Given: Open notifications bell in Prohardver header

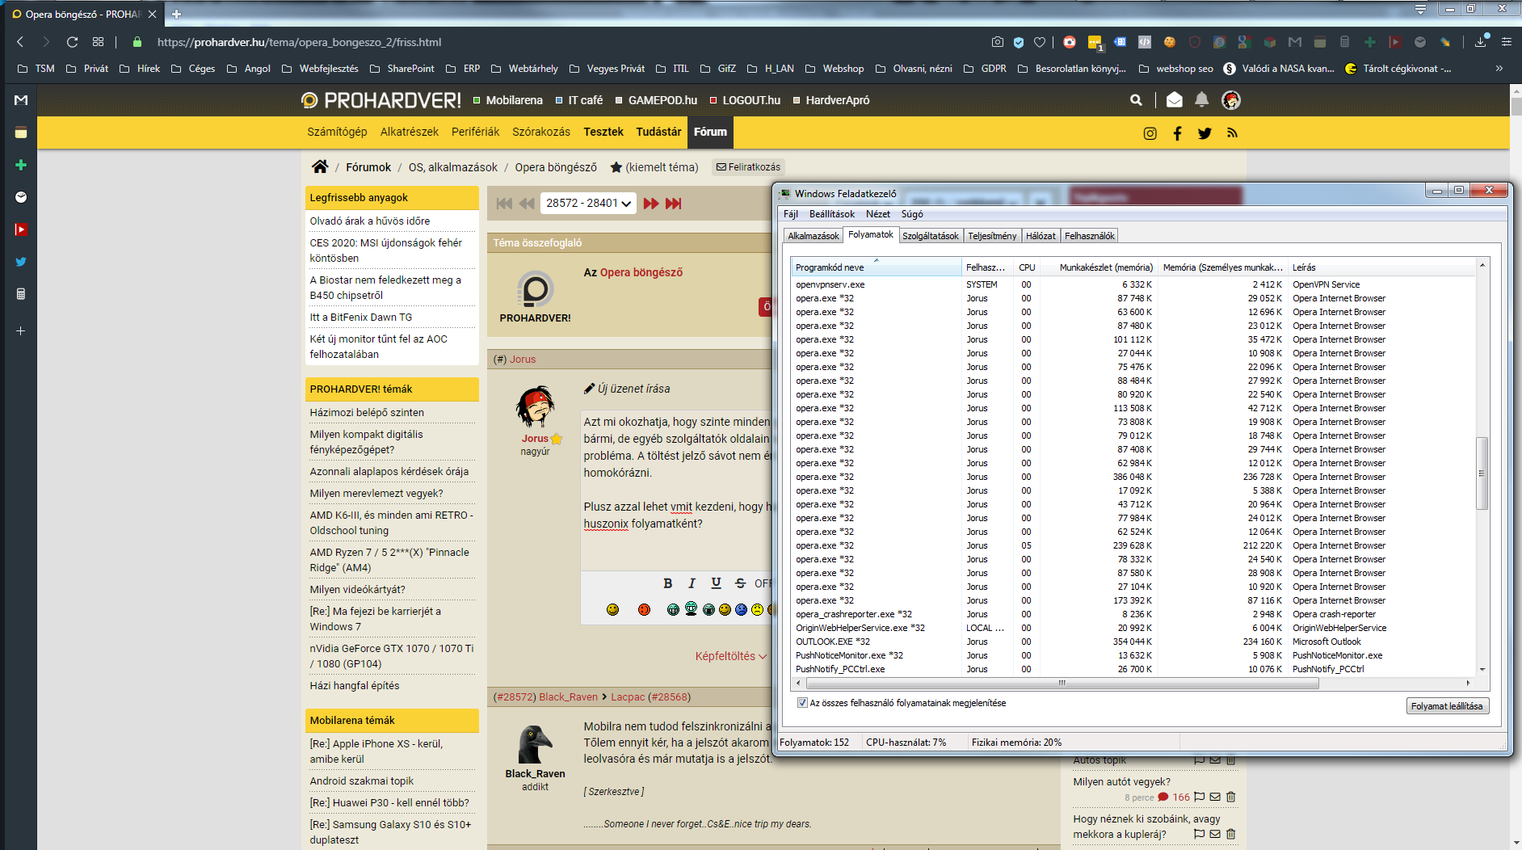Looking at the screenshot, I should point(1202,99).
